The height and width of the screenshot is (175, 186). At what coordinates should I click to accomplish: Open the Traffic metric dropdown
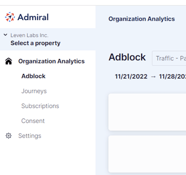pos(169,58)
